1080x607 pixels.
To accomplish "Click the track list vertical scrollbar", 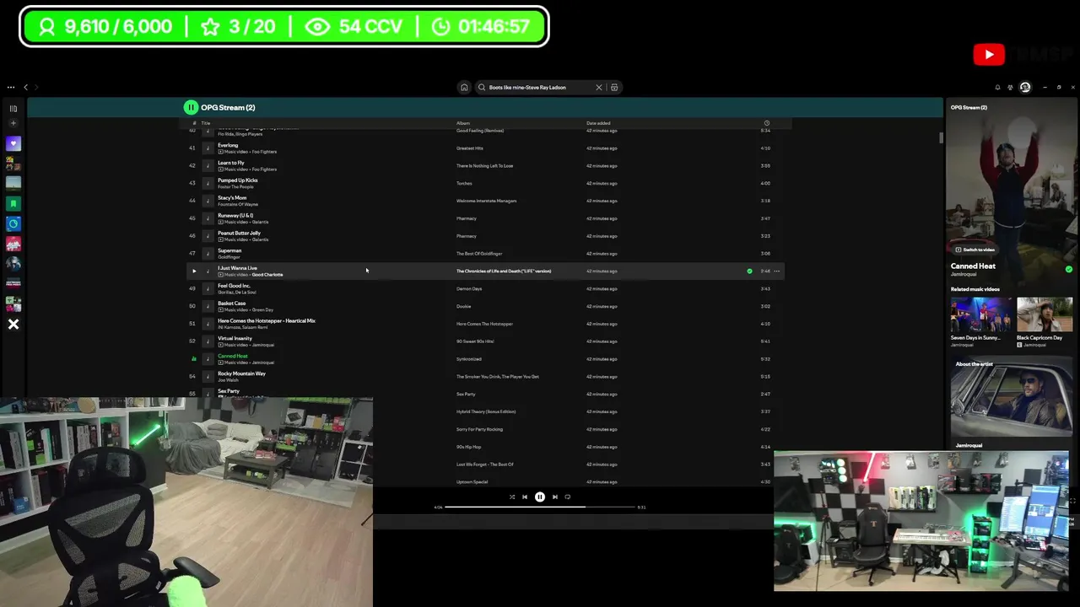I will pos(941,138).
